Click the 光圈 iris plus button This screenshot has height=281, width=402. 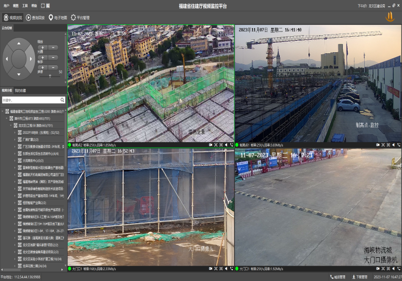[42, 57]
